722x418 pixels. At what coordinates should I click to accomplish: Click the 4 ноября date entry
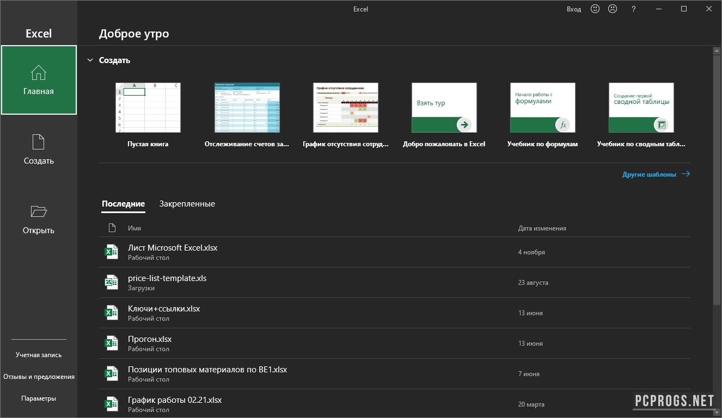(x=531, y=252)
